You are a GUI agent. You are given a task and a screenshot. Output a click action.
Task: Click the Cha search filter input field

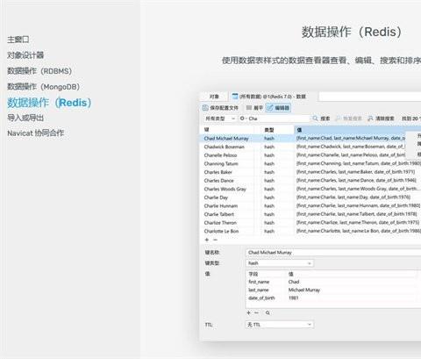click(274, 118)
